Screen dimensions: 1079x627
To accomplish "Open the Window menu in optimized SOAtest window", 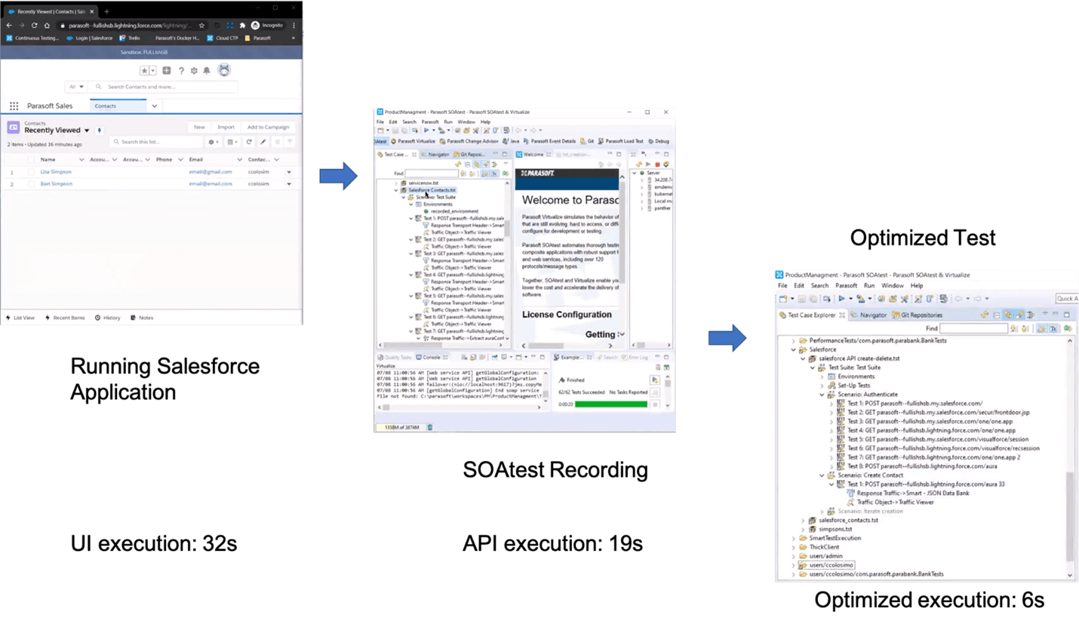I will tap(893, 286).
